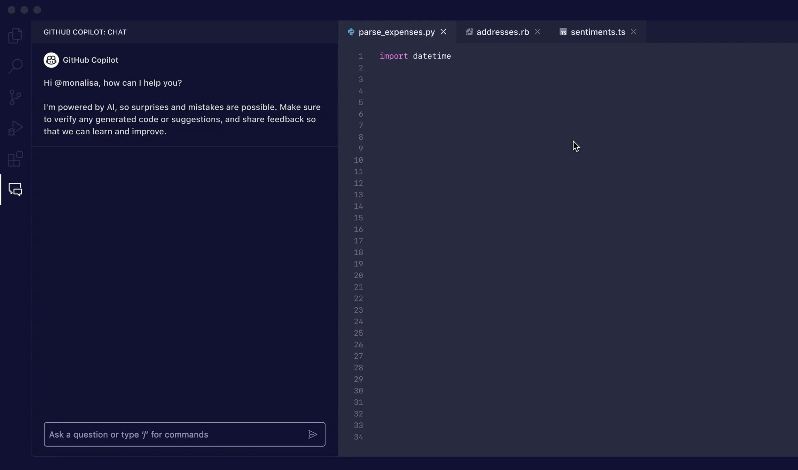The height and width of the screenshot is (470, 798).
Task: Click the GitHub Copilot avatar icon
Action: point(51,60)
